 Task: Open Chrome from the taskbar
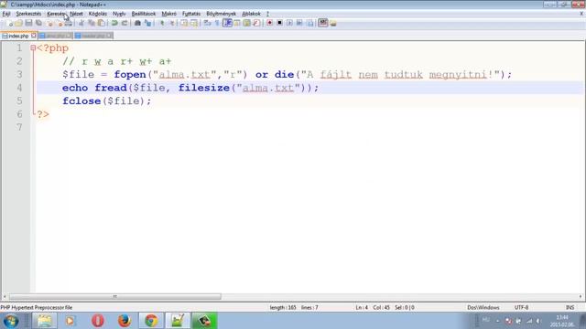click(151, 321)
